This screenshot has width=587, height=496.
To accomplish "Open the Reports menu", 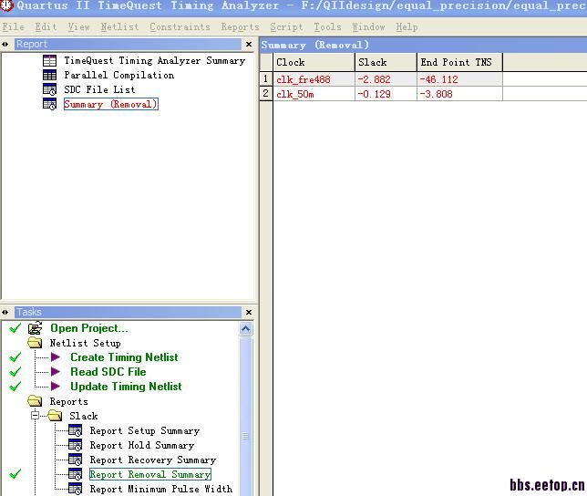I will click(240, 27).
